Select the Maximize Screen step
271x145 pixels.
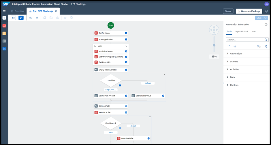coord(111,51)
